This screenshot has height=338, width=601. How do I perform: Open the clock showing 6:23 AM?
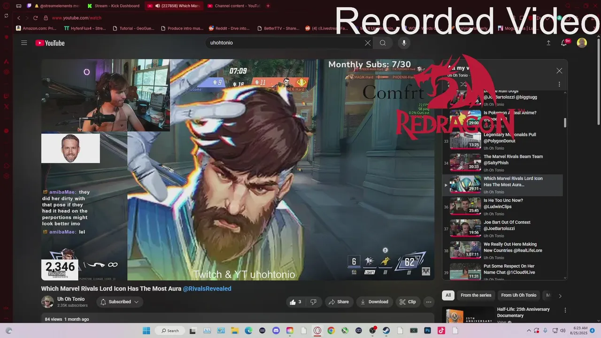click(579, 330)
